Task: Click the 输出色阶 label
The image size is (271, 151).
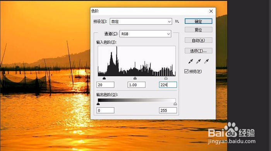Action: click(107, 95)
